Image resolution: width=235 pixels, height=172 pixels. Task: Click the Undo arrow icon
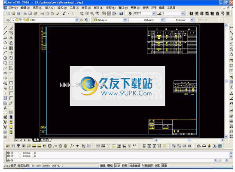pyautogui.click(x=64, y=14)
